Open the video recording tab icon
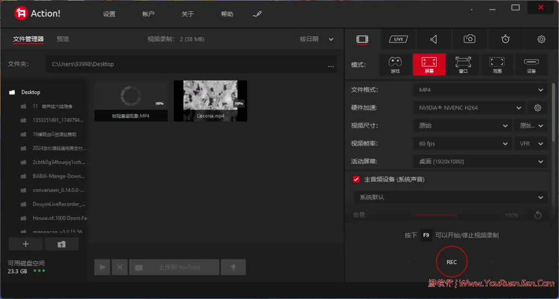559x299 pixels. pyautogui.click(x=362, y=39)
